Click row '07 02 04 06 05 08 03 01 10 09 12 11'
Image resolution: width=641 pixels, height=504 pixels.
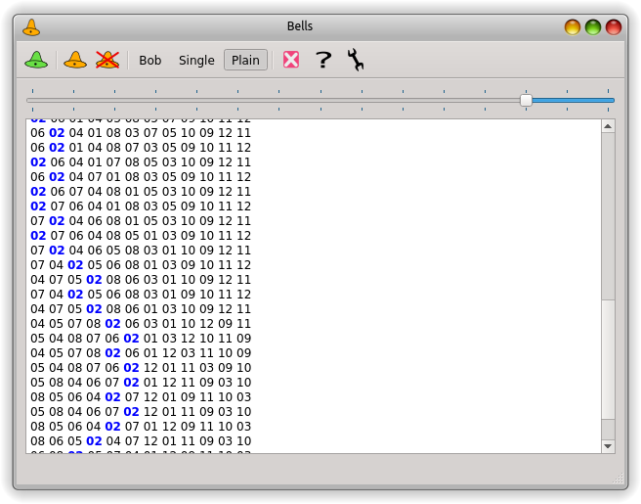coord(141,251)
